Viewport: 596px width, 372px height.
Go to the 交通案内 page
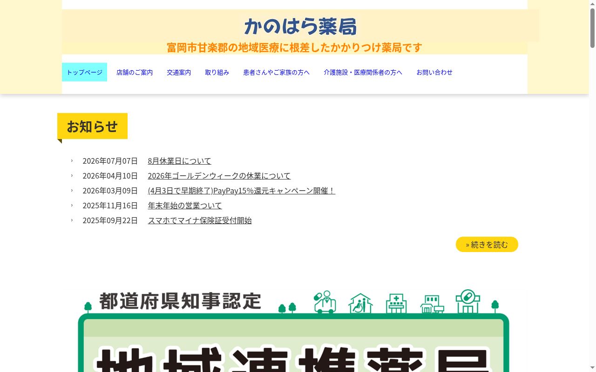pyautogui.click(x=179, y=72)
